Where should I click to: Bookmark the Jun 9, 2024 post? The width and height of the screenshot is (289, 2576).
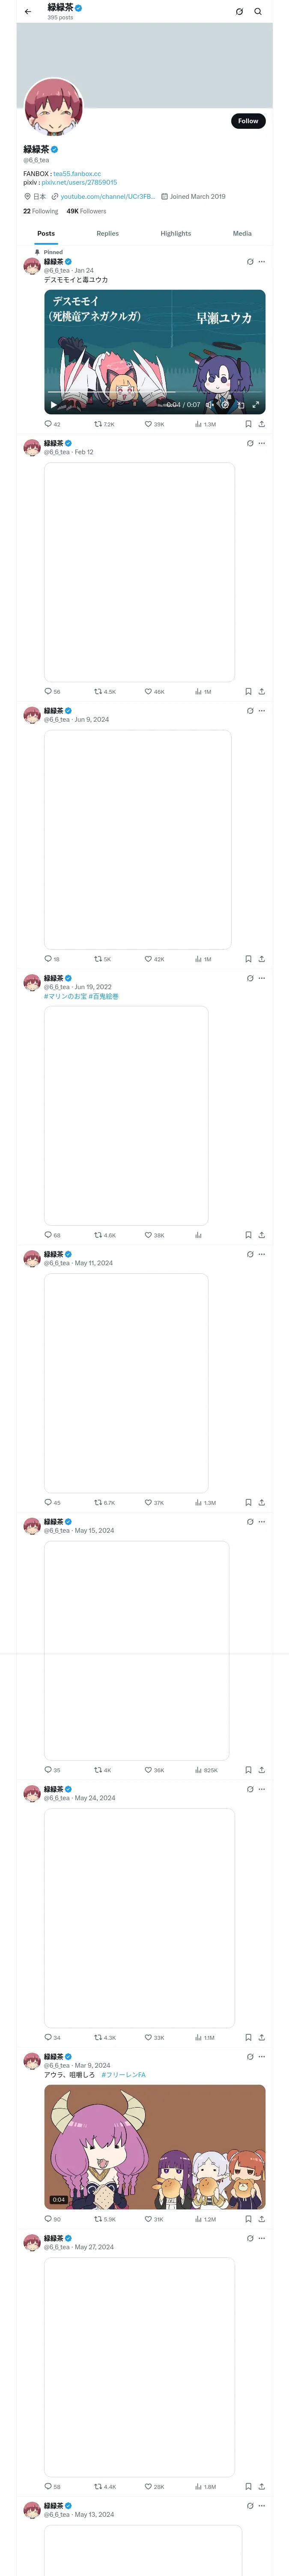[x=248, y=959]
